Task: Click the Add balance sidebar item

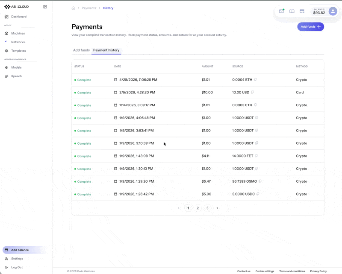Action: [24, 250]
